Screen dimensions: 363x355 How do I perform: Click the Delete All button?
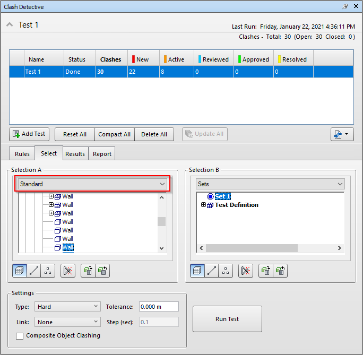[x=154, y=134]
